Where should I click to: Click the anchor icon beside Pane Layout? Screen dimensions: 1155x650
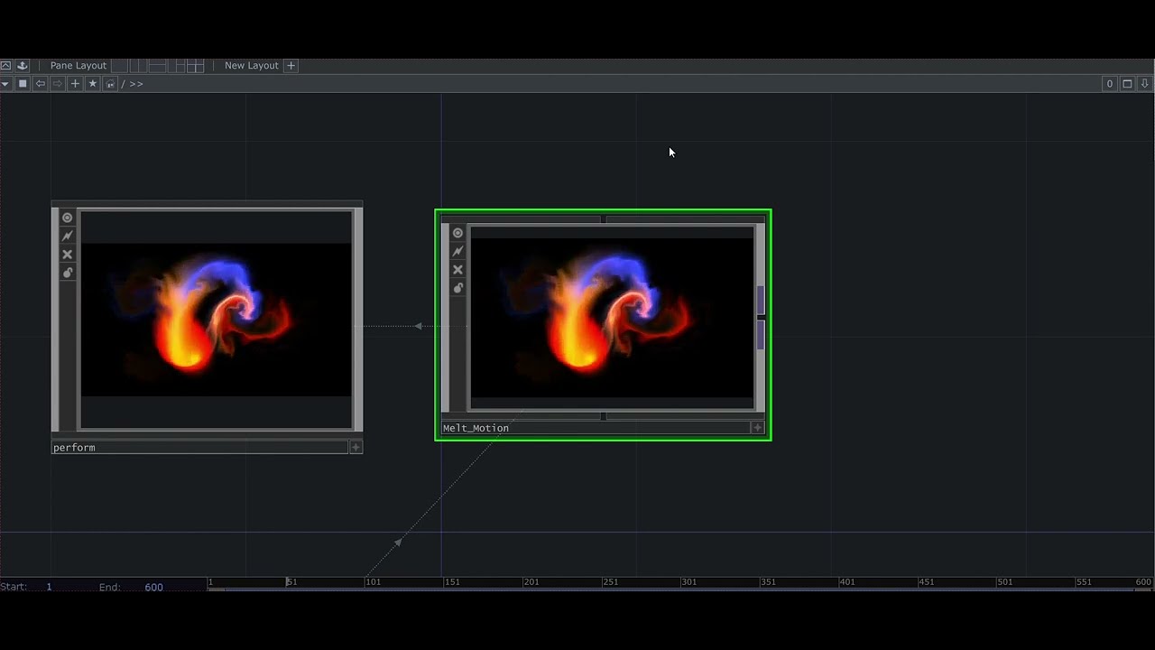click(22, 65)
